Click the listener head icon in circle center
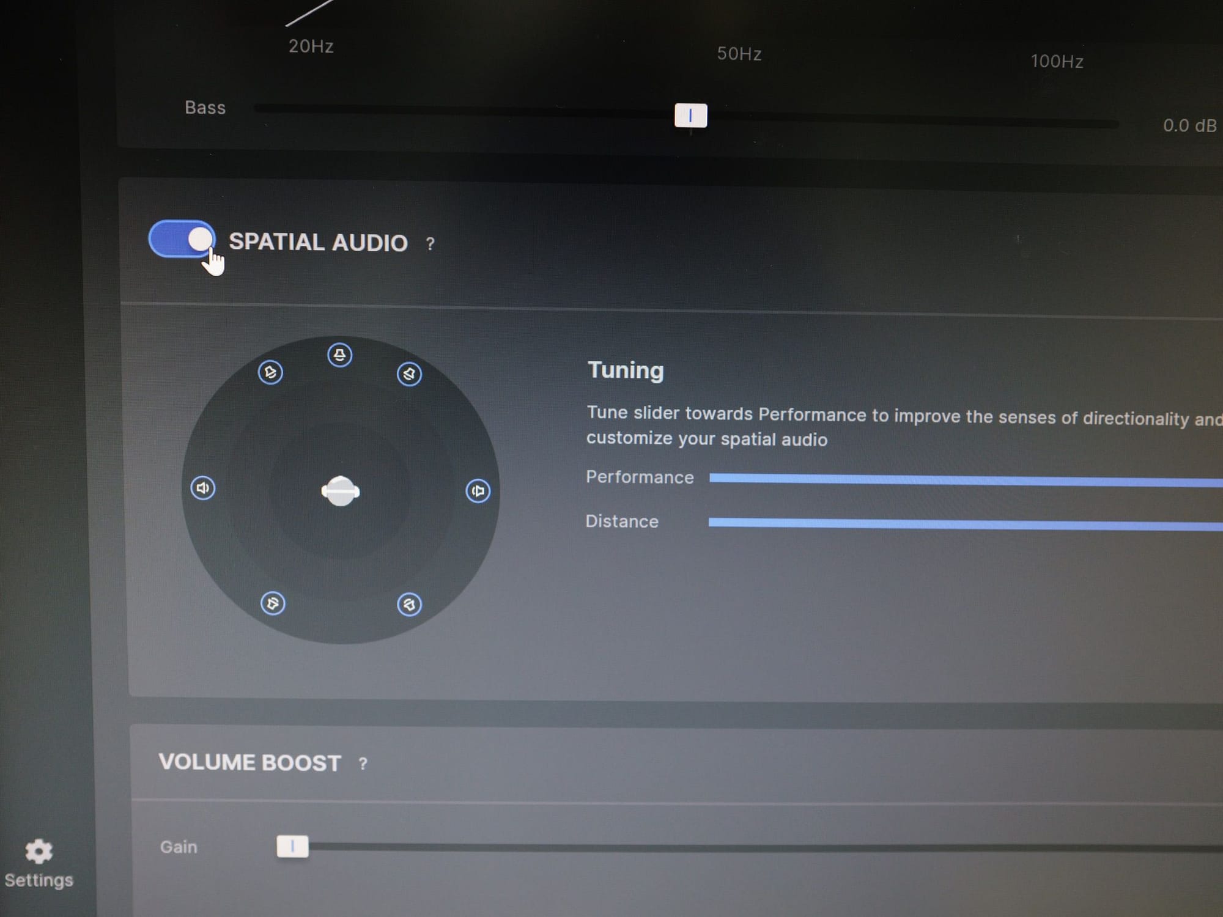This screenshot has width=1223, height=917. tap(341, 491)
